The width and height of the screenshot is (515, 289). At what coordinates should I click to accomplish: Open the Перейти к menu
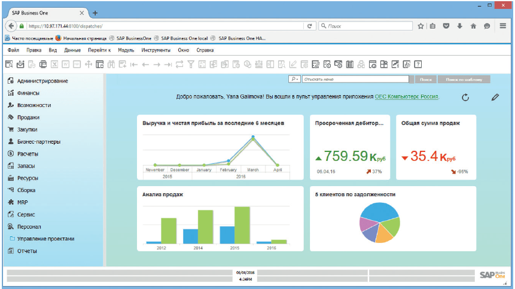click(99, 50)
